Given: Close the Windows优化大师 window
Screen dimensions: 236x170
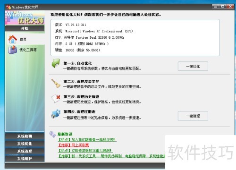Looking at the screenshot, I should pyautogui.click(x=230, y=7).
